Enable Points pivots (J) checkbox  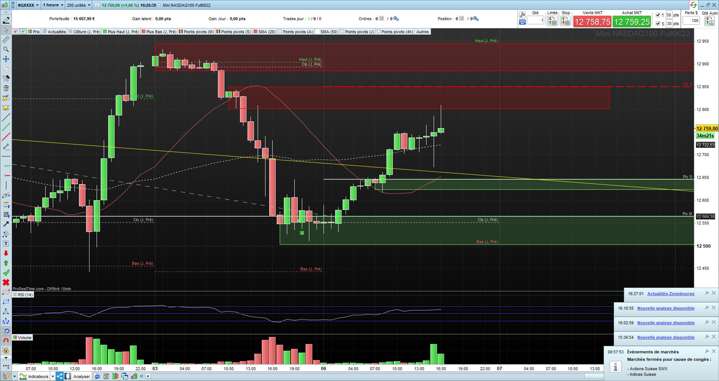(x=342, y=32)
